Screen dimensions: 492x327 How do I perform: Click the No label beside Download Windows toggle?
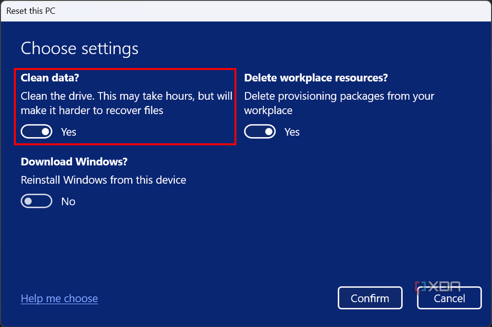point(68,202)
